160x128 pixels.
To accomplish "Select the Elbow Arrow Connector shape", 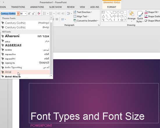I will coord(111,16).
